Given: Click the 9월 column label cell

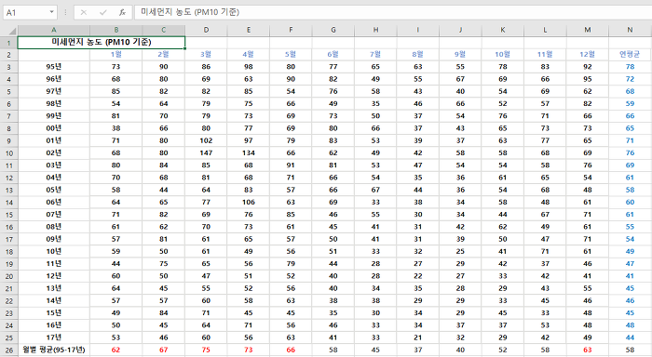Looking at the screenshot, I should (x=460, y=54).
